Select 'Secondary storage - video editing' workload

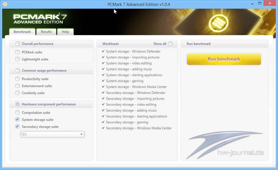point(129,104)
